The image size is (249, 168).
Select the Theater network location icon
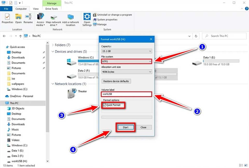coord(72,93)
